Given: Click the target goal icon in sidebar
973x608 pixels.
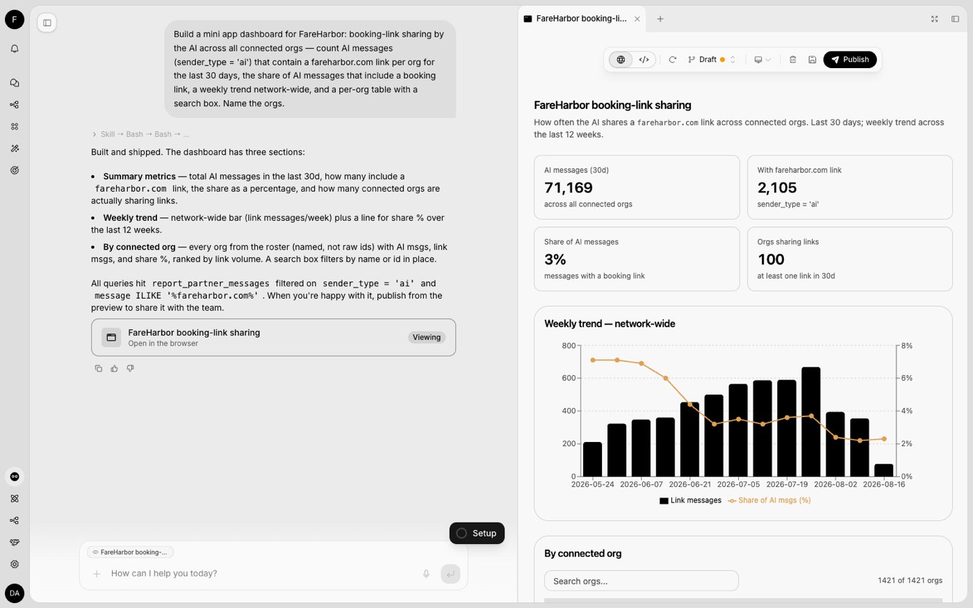Looking at the screenshot, I should (15, 170).
